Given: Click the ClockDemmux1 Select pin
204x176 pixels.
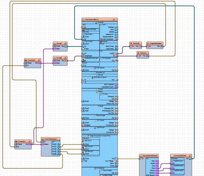Looking at the screenshot, I should [41, 144].
